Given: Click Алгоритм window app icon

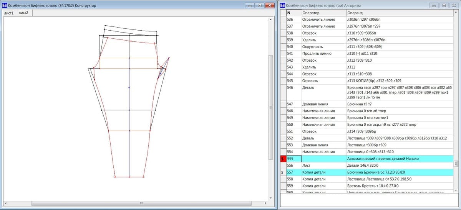Looking at the screenshot, I should [283, 5].
